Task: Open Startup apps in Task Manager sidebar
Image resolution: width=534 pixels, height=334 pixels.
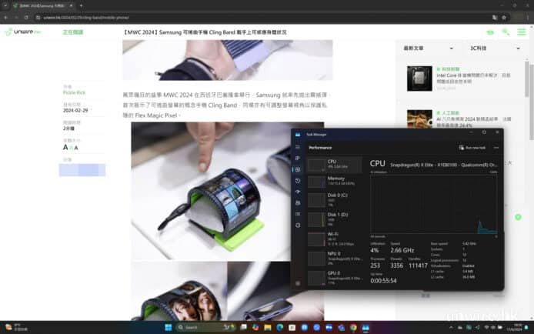Action: pos(298,193)
